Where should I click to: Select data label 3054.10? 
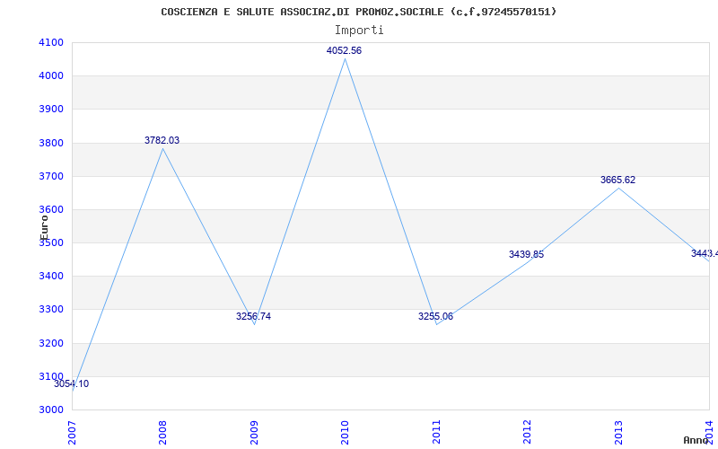pos(72,384)
